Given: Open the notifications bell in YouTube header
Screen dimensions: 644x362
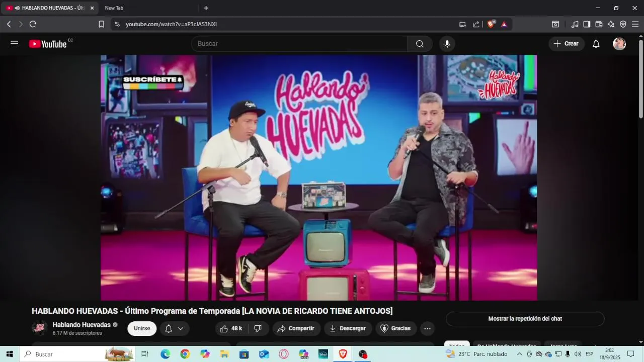Looking at the screenshot, I should click(596, 44).
